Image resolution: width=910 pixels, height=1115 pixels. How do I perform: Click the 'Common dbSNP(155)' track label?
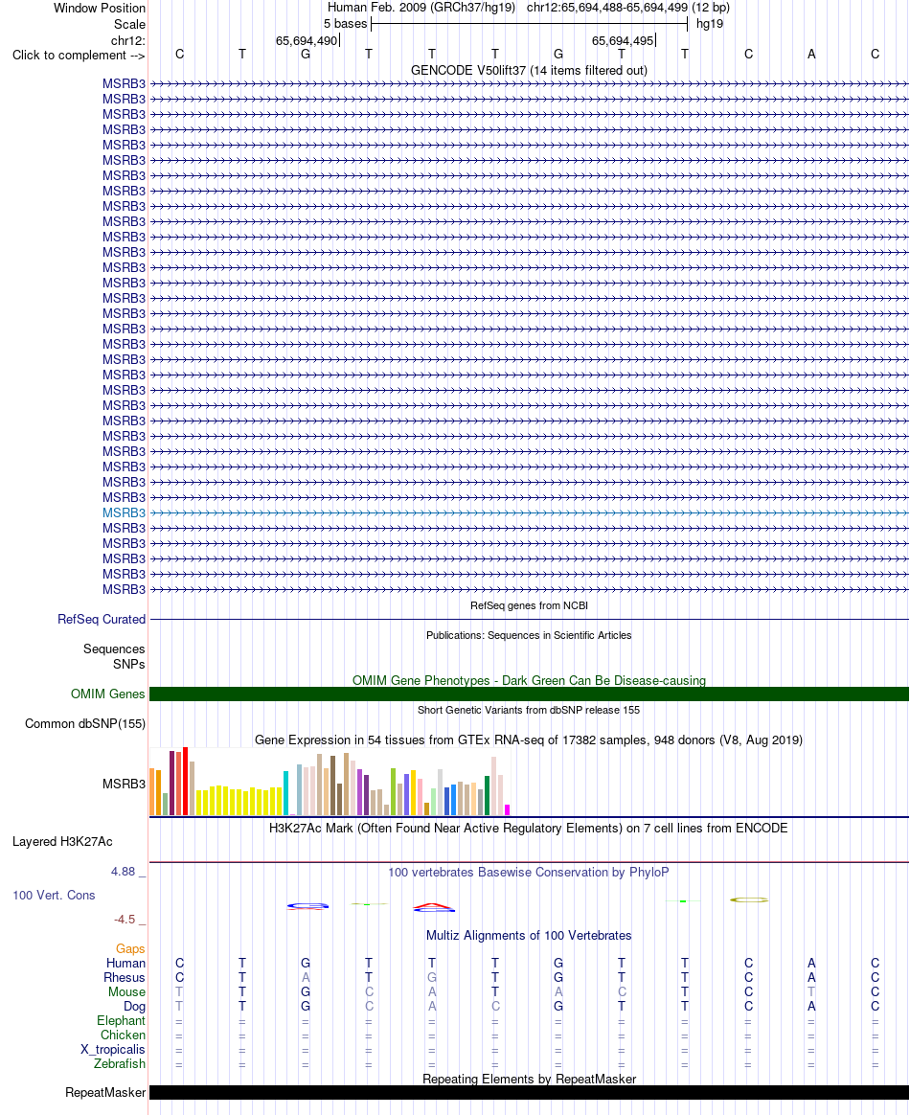pos(85,724)
